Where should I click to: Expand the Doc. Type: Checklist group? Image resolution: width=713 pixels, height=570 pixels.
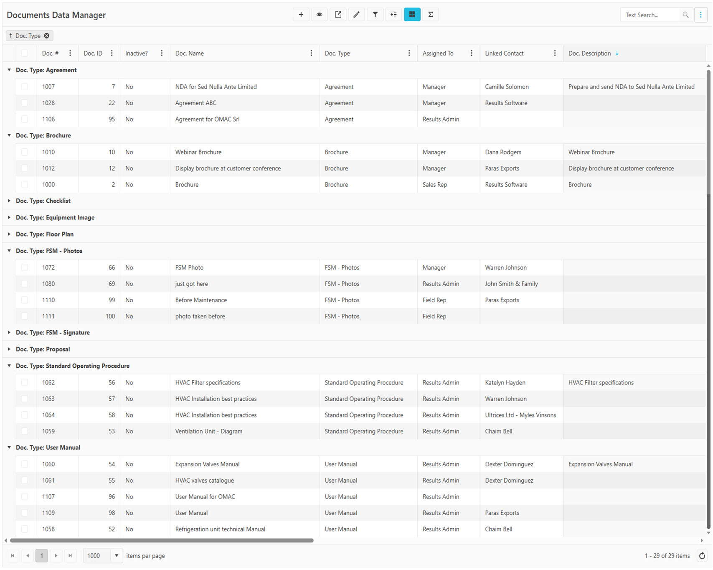coord(9,201)
